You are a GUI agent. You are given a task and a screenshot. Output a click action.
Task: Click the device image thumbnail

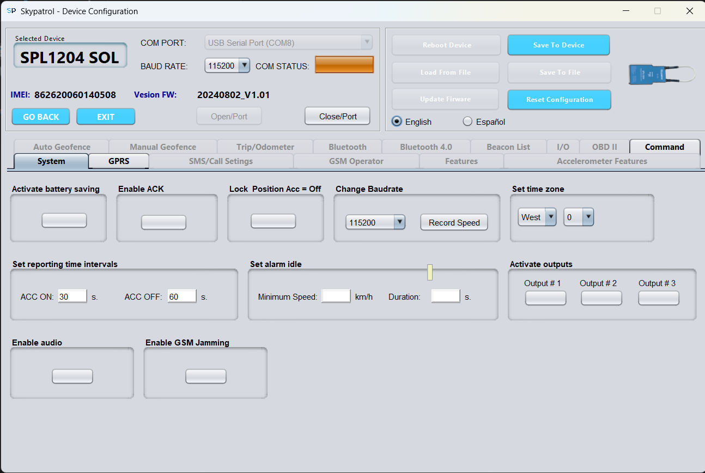point(661,74)
